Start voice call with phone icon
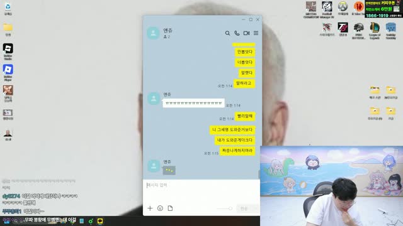403x226 pixels. click(237, 33)
